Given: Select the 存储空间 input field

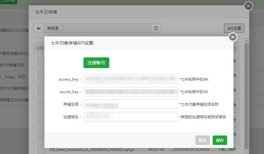Looking at the screenshot, I should [131, 104].
